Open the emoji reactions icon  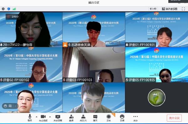click(x=122, y=118)
